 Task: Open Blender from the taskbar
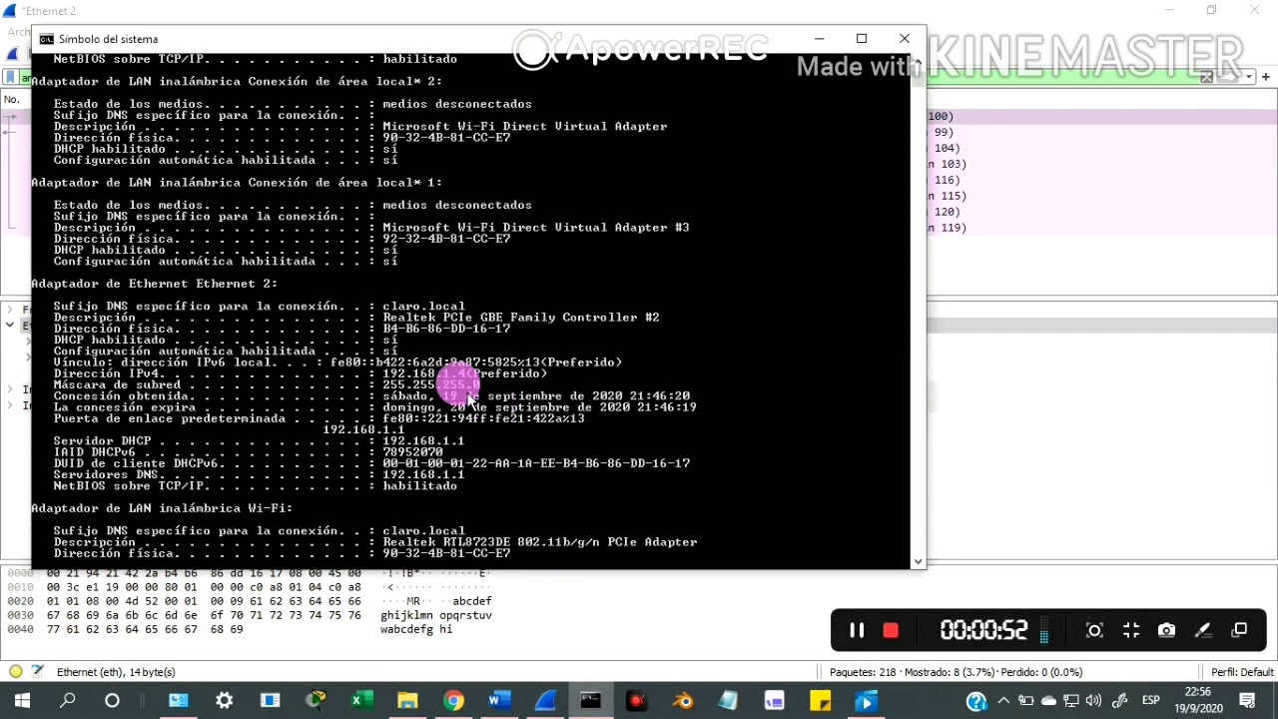(x=683, y=701)
